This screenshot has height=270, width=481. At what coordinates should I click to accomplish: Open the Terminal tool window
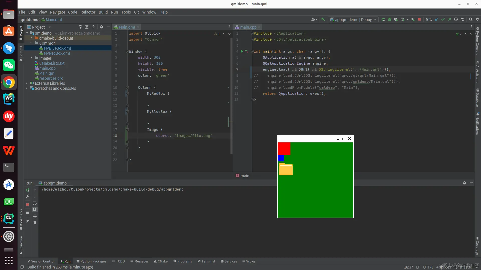(206, 261)
